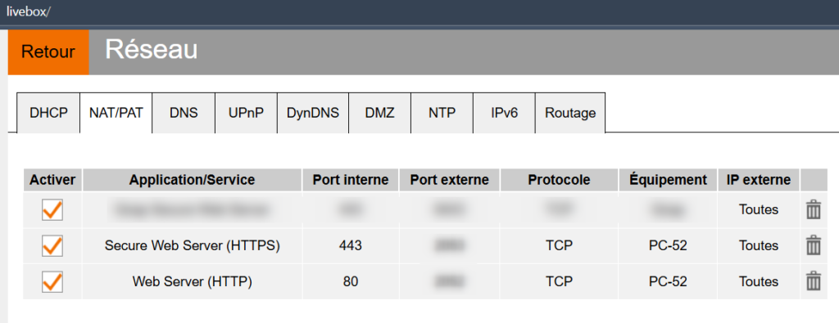Screen dimensions: 839x323
Task: Switch to the DHCP tab
Action: (48, 113)
